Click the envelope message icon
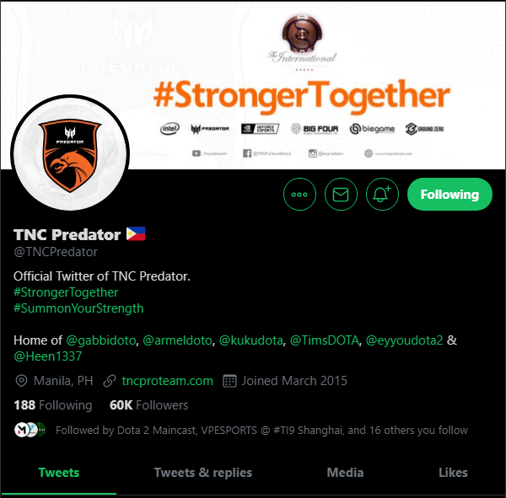The image size is (506, 498). (x=341, y=194)
